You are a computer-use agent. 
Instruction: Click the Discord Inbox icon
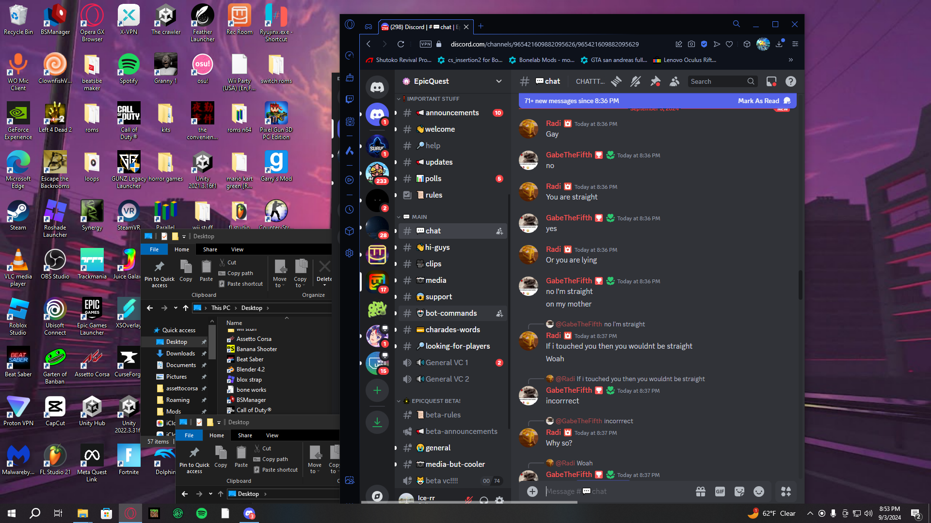pyautogui.click(x=771, y=81)
